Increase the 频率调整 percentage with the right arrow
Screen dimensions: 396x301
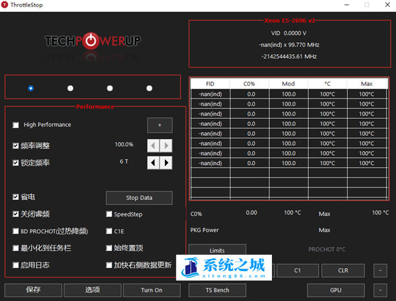coord(166,146)
